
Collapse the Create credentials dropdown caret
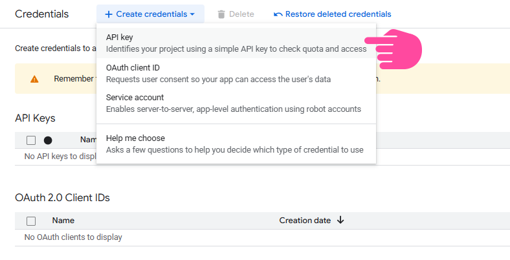pos(192,14)
